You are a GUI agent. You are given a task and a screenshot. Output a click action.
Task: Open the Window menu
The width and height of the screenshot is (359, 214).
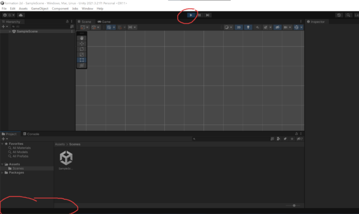tap(87, 8)
